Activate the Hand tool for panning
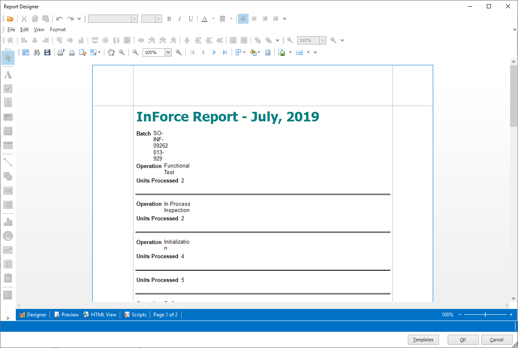This screenshot has width=518, height=348. [111, 52]
